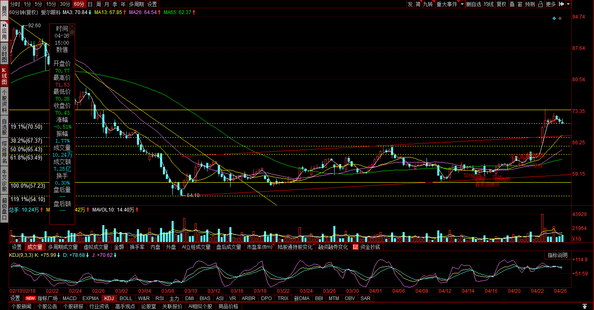This screenshot has width=594, height=310.
Task: Open 行业资讯 bottom tab
Action: coord(99,306)
